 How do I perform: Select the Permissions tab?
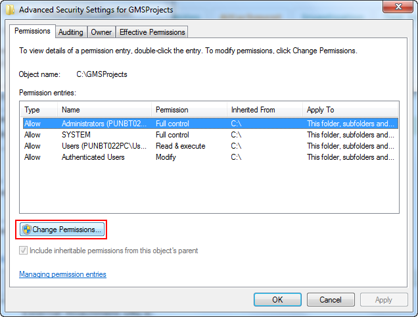pos(32,31)
